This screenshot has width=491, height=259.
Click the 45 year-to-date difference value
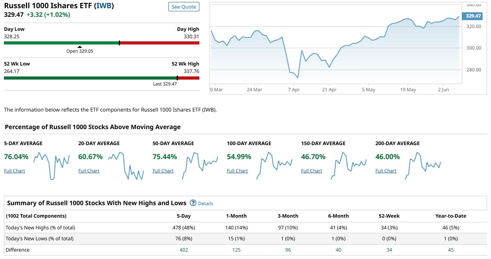pos(451,250)
